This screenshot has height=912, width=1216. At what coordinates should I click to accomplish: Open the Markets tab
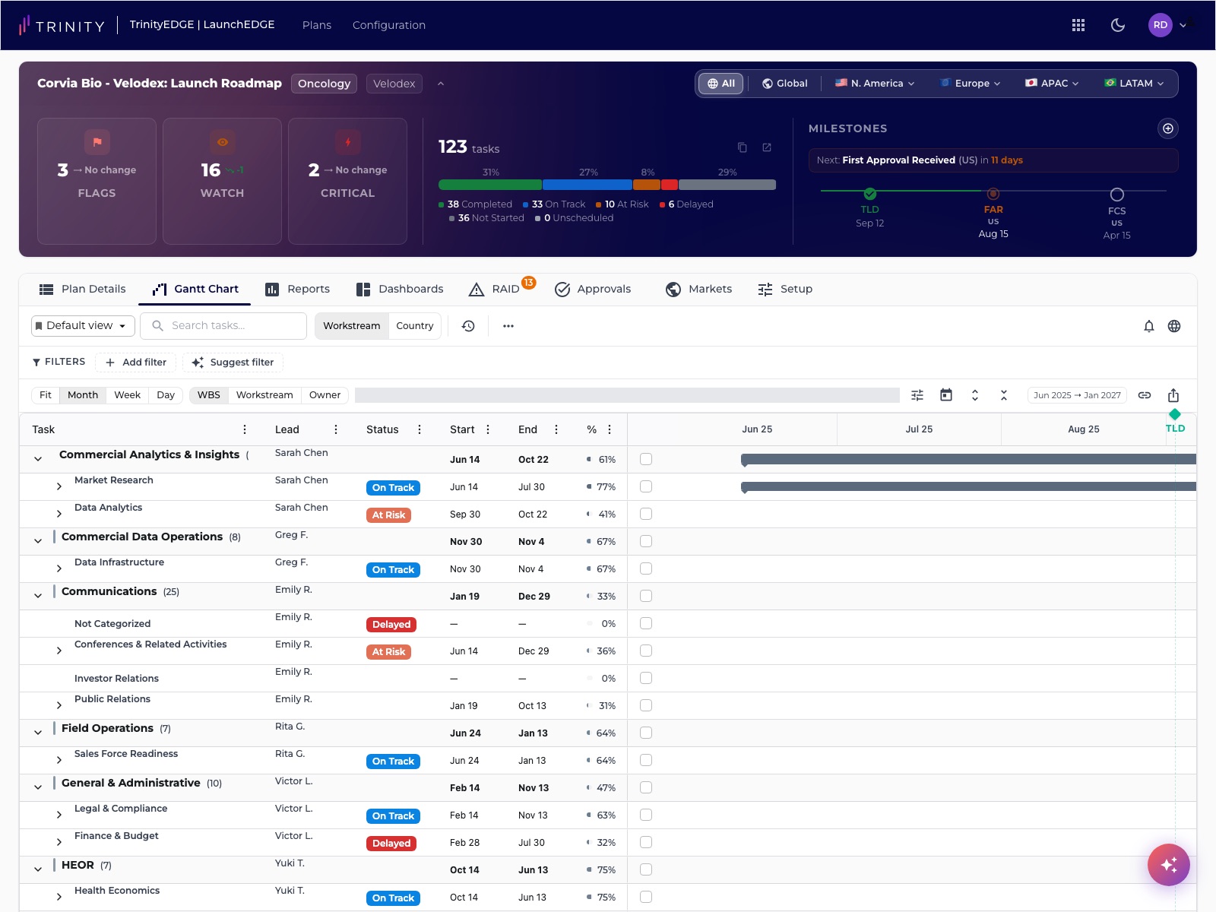(x=699, y=289)
